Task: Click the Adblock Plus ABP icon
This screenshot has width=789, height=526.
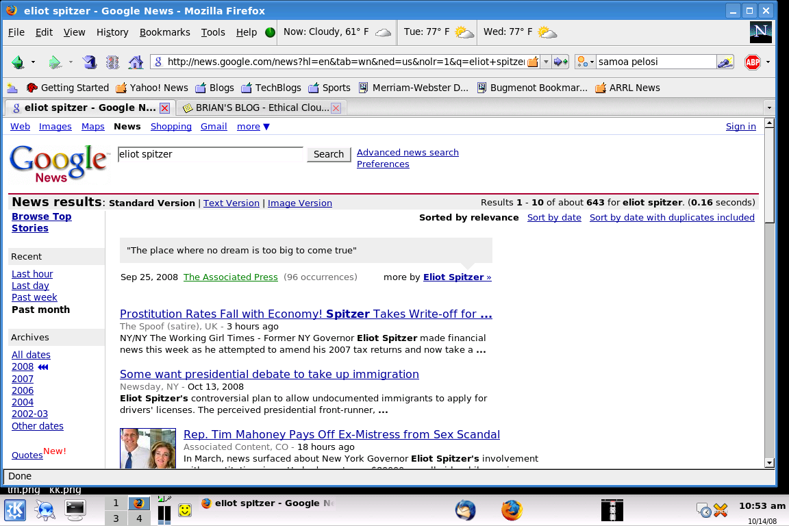Action: click(x=753, y=62)
